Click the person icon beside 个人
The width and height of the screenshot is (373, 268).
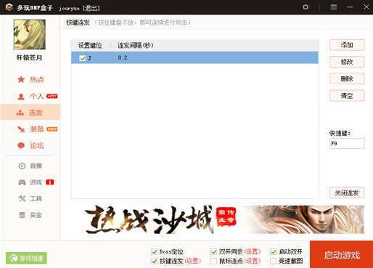(x=21, y=97)
